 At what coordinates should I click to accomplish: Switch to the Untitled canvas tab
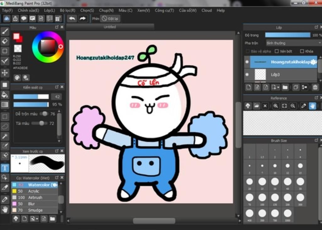(x=110, y=27)
